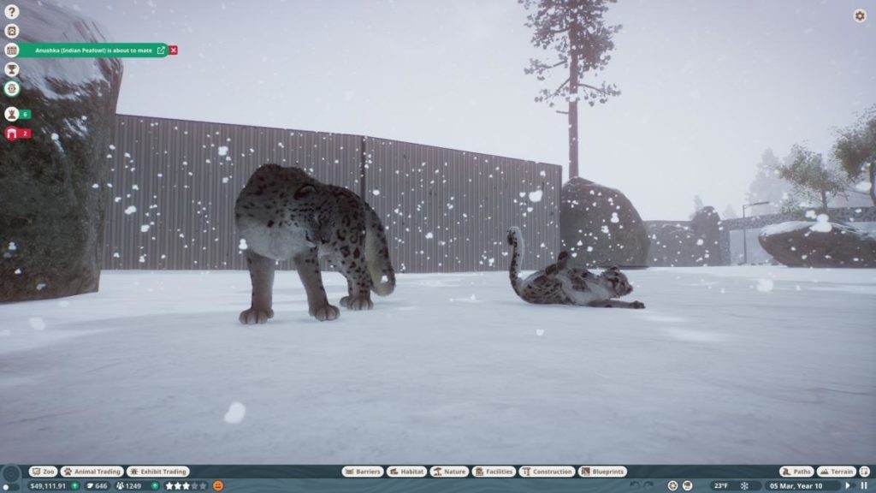Image resolution: width=876 pixels, height=493 pixels.
Task: Open the Blueprints build tab
Action: coord(603,472)
